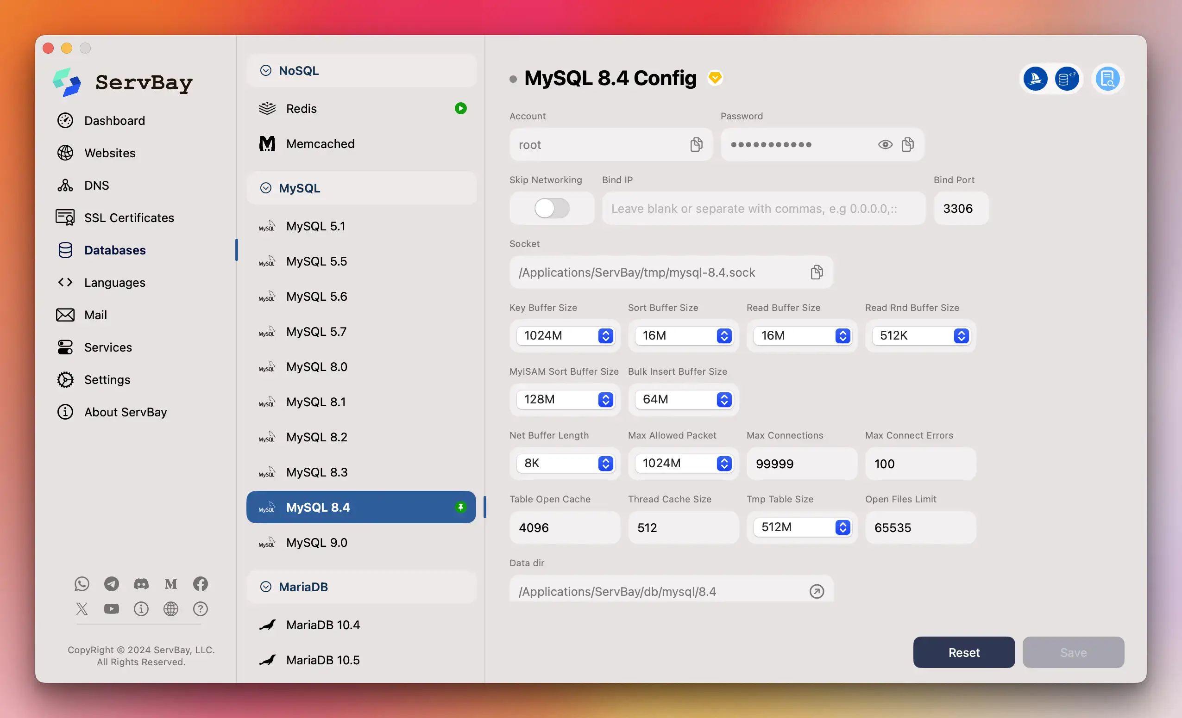Screen dimensions: 1182x718
Task: Click the Reset button
Action: (x=964, y=652)
